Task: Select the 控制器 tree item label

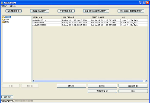Action: coord(8,17)
